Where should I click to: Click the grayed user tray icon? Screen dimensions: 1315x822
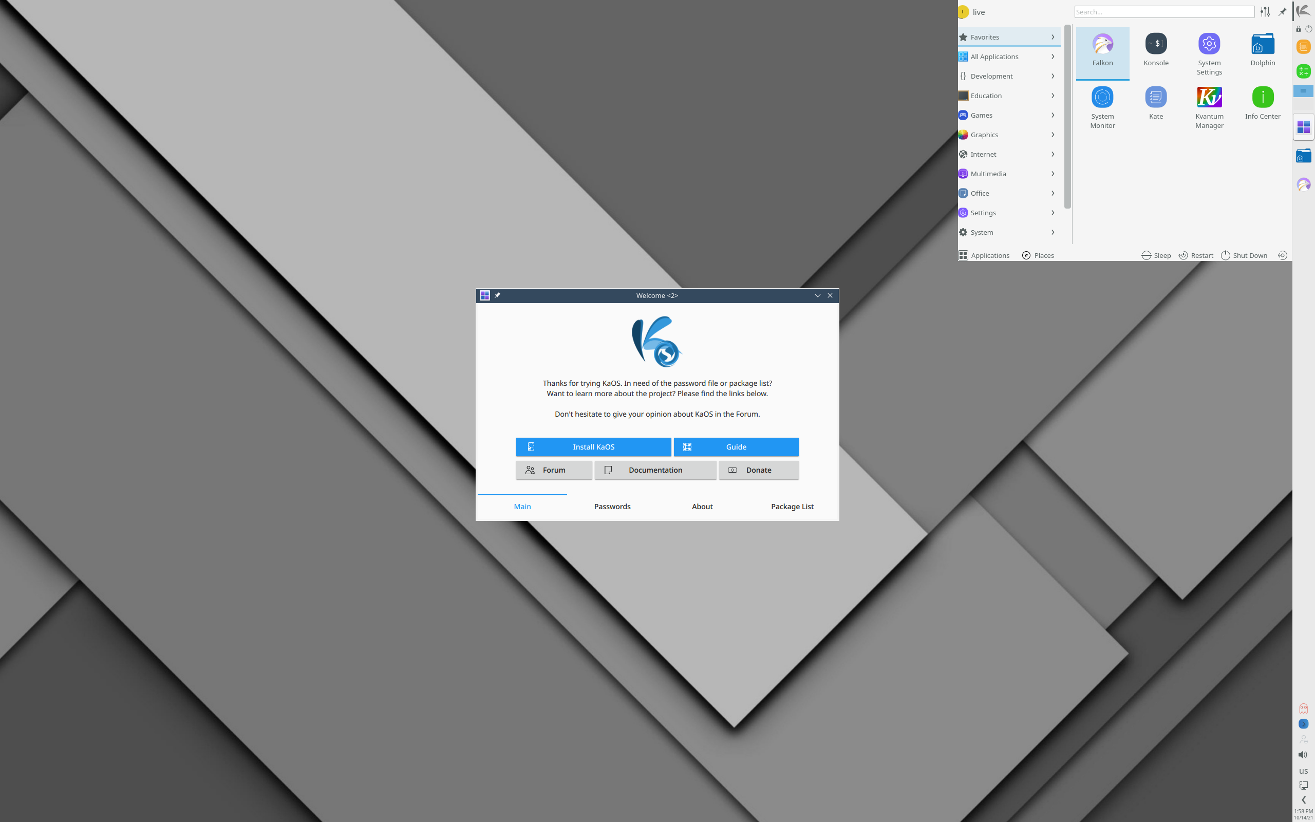click(1303, 739)
